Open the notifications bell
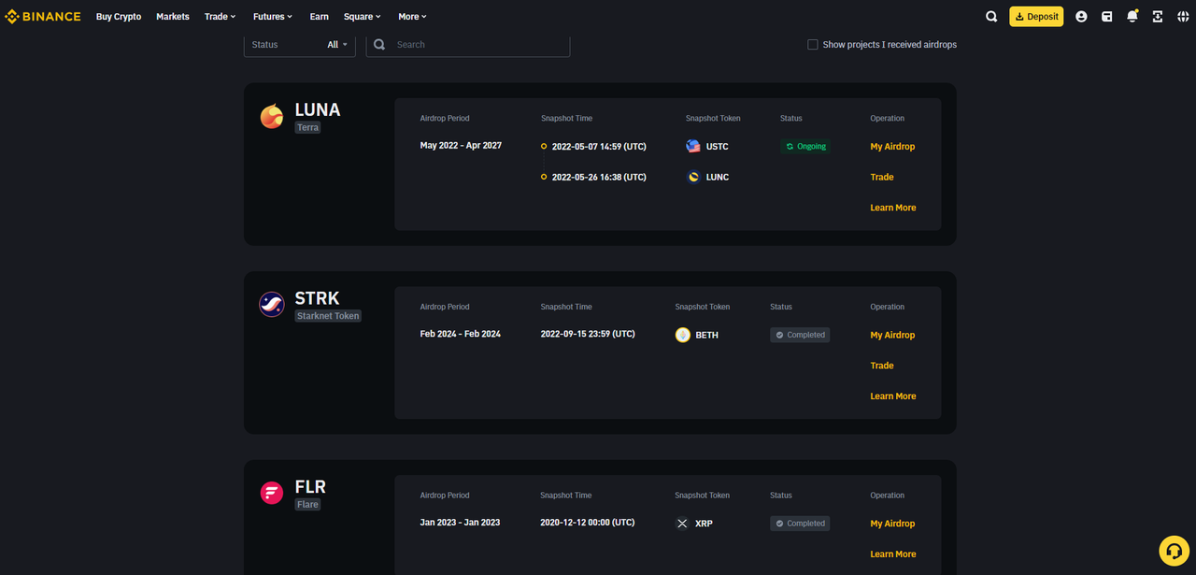The image size is (1196, 575). click(x=1132, y=17)
